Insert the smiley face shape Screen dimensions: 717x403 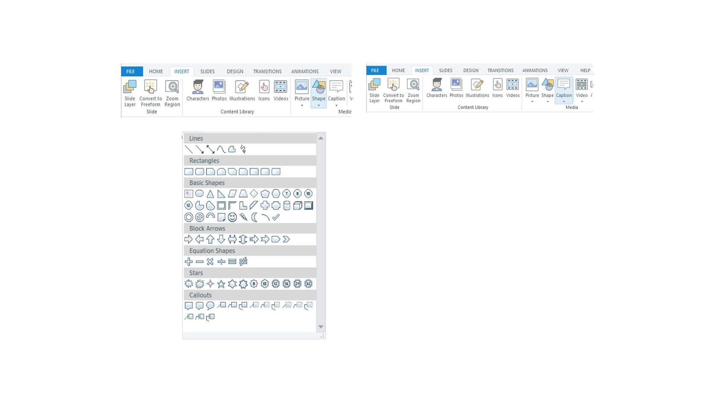coord(232,217)
